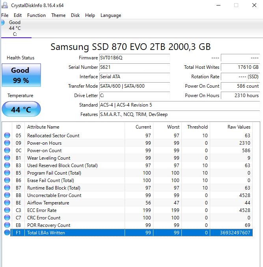This screenshot has width=263, height=267.
Task: Click status orb for Used Reserved Block Count
Action: click(x=7, y=165)
